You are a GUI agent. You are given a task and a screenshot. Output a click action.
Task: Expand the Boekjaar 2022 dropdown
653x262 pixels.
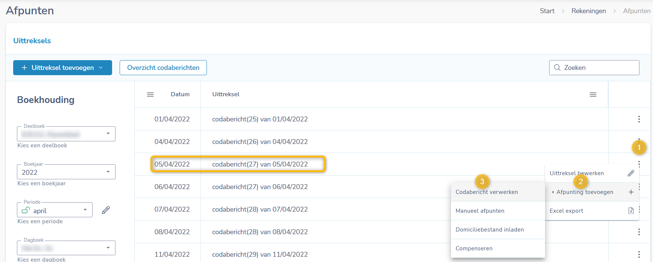[x=108, y=172]
